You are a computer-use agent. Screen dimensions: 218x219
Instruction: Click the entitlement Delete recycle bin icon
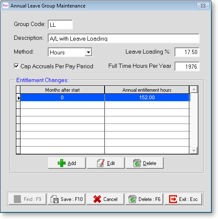pyautogui.click(x=137, y=163)
